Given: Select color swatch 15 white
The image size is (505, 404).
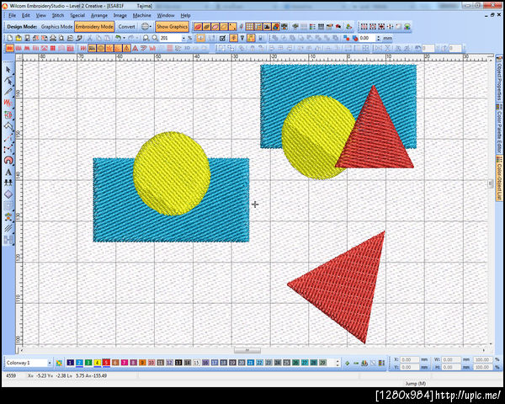Looking at the screenshot, I should point(196,363).
